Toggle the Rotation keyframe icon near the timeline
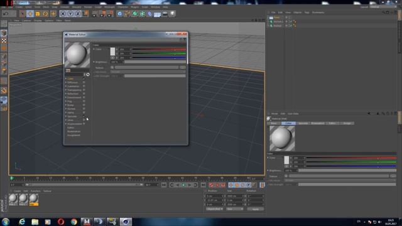The image size is (402, 226). coord(243,185)
